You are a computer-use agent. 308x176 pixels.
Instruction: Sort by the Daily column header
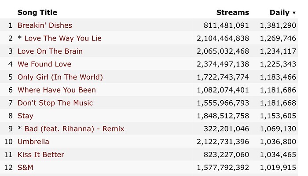point(279,12)
